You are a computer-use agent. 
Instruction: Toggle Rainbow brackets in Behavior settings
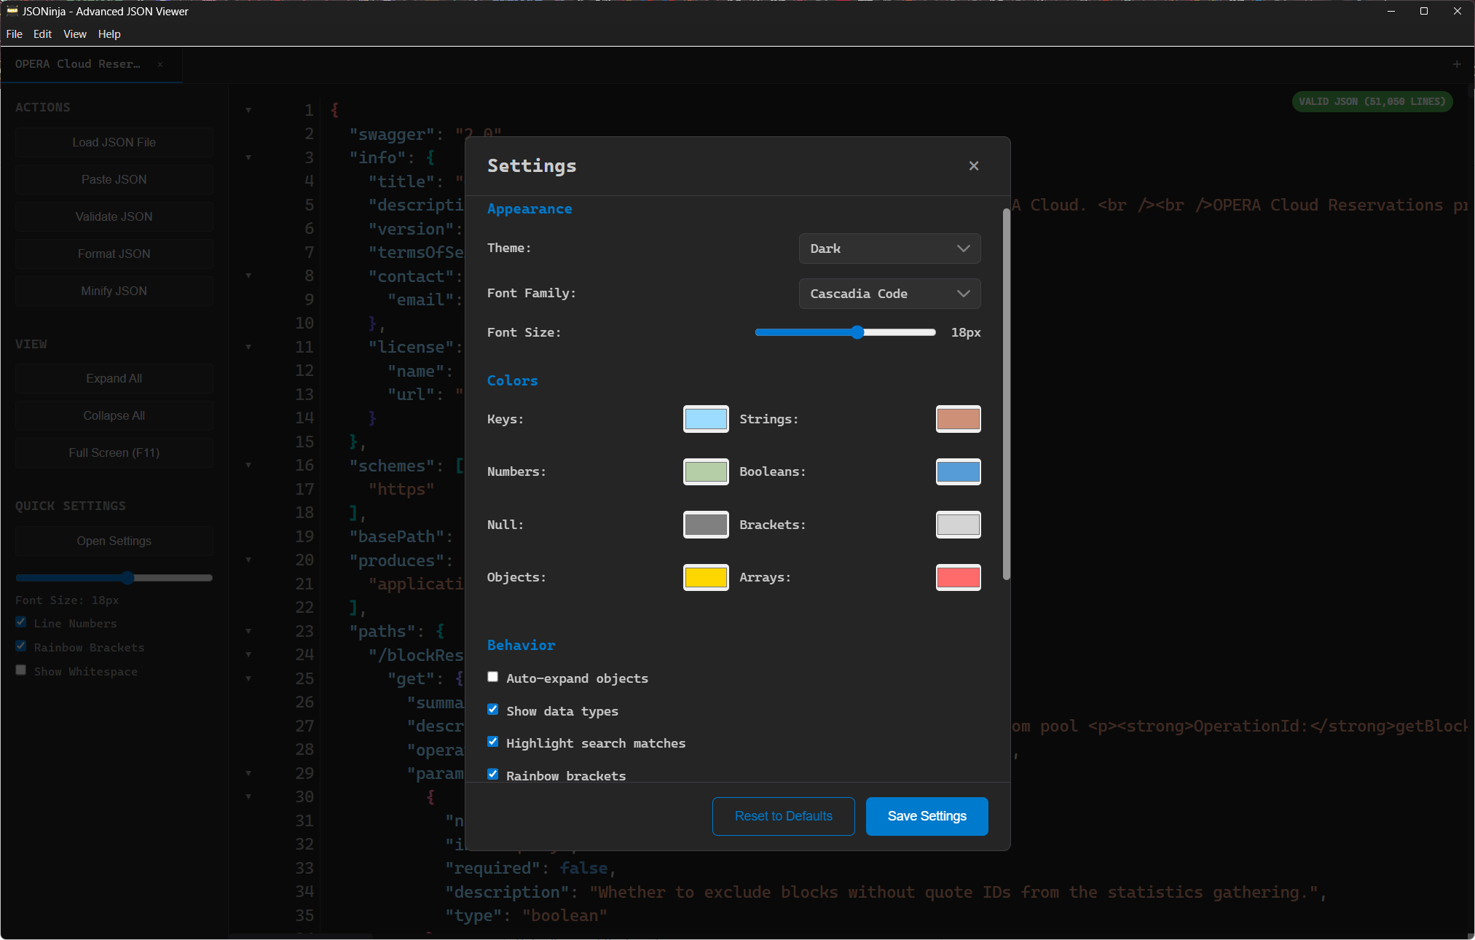coord(493,775)
